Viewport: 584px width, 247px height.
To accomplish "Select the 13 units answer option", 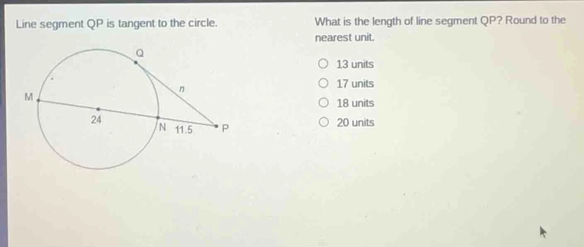I will [x=323, y=64].
